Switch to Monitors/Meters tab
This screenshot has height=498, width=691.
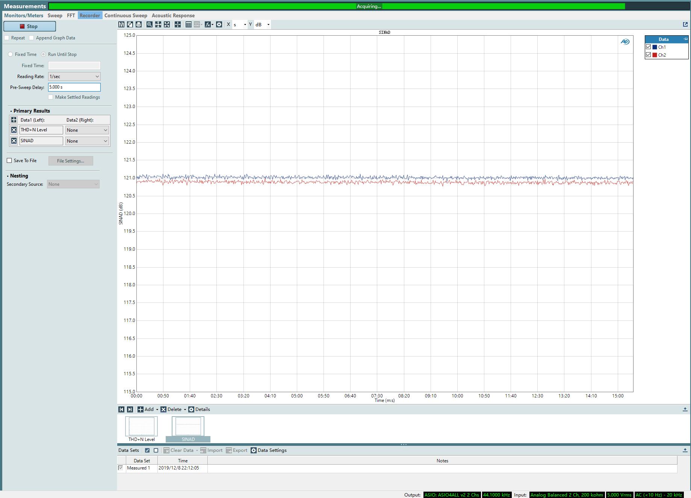click(x=24, y=15)
